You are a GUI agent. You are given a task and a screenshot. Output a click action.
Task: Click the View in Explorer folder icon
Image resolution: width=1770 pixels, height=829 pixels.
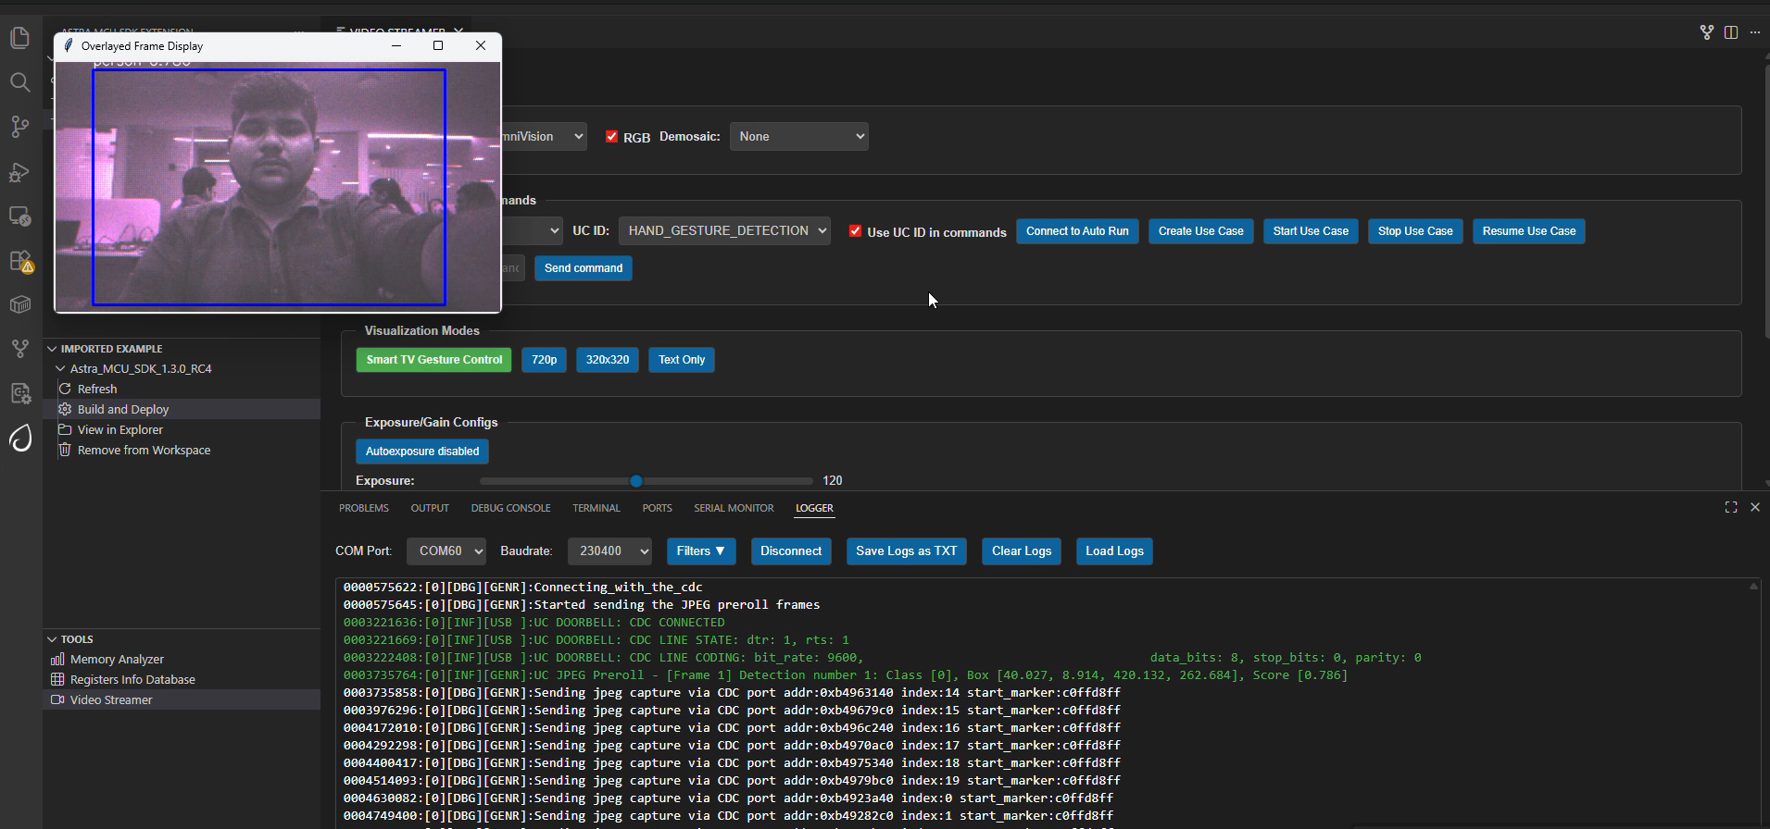click(65, 429)
